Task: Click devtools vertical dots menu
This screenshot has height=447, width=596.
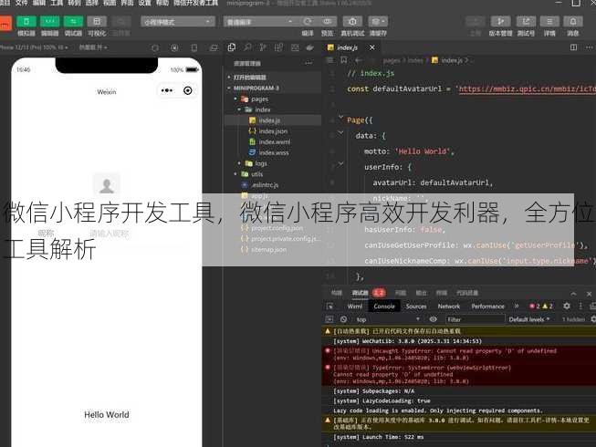Action: tap(580, 307)
